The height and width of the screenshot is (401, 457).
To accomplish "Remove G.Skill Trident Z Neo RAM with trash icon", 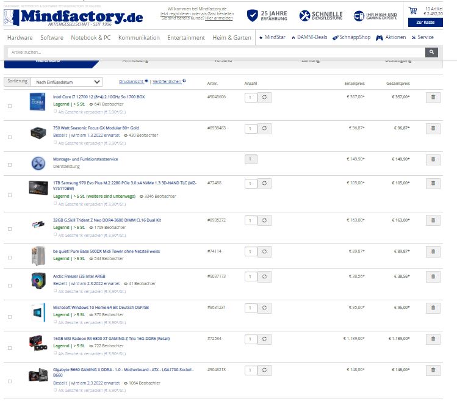I will pyautogui.click(x=433, y=221).
